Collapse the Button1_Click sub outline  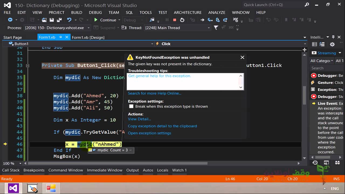point(27,65)
